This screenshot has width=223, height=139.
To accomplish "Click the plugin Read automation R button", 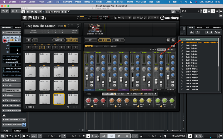I will (x=28, y=12).
